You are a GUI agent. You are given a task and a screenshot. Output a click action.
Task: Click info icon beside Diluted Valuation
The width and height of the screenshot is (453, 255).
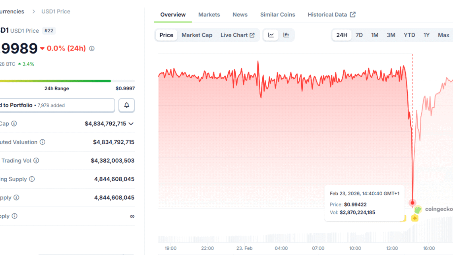tap(43, 142)
